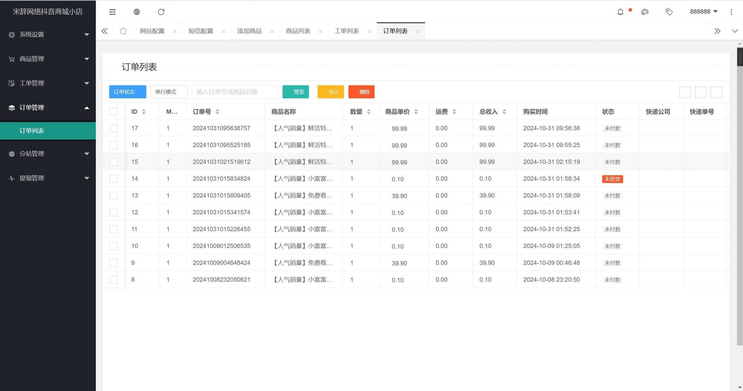Open the notifications bell icon
The width and height of the screenshot is (743, 391).
(x=620, y=12)
